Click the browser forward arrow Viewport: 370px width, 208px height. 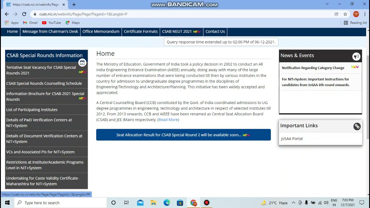16,14
